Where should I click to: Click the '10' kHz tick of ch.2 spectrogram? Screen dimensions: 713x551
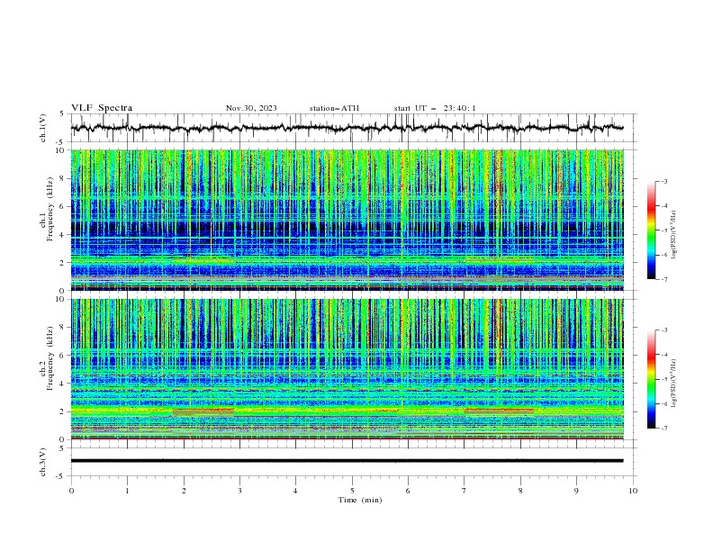click(59, 299)
